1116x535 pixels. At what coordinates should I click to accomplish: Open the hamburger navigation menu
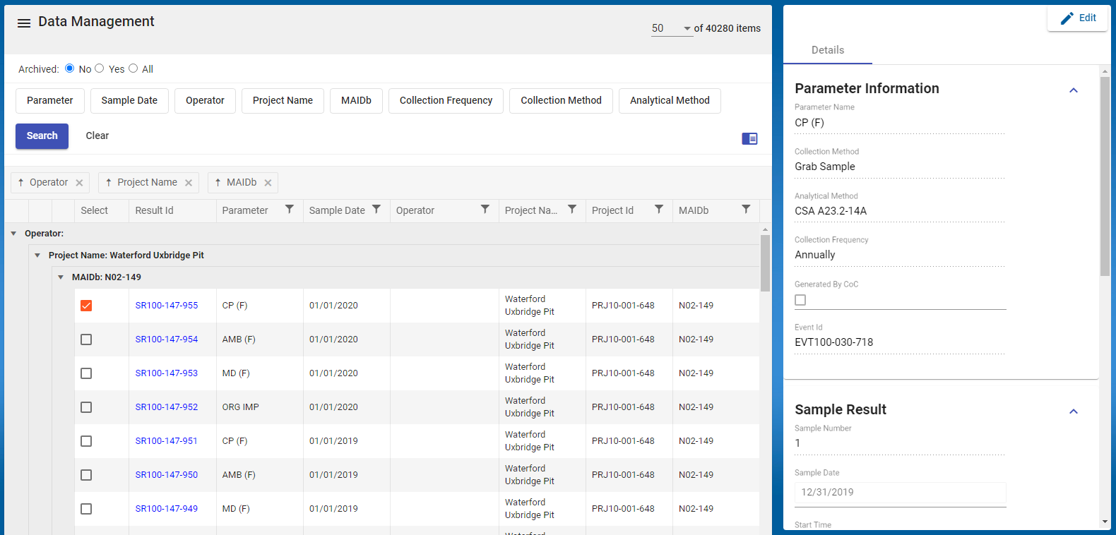[23, 23]
